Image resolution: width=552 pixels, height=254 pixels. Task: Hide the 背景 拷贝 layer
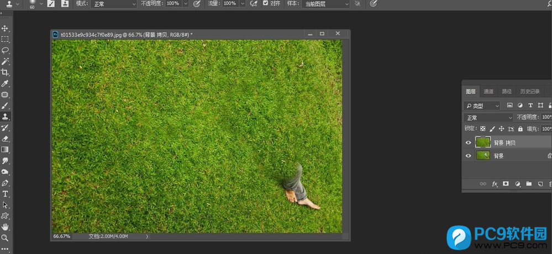[x=468, y=143]
